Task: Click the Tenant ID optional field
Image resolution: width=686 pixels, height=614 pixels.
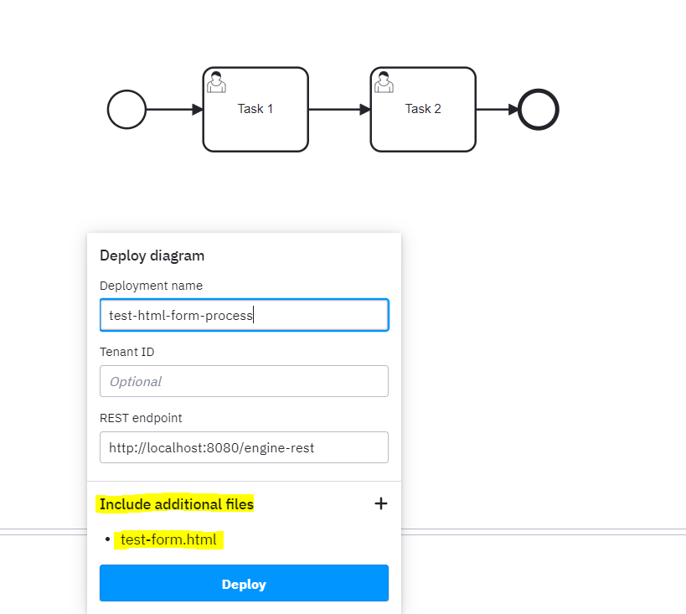Action: tap(244, 381)
